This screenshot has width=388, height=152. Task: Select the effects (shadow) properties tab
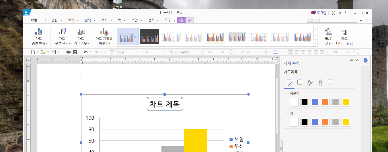(300, 82)
